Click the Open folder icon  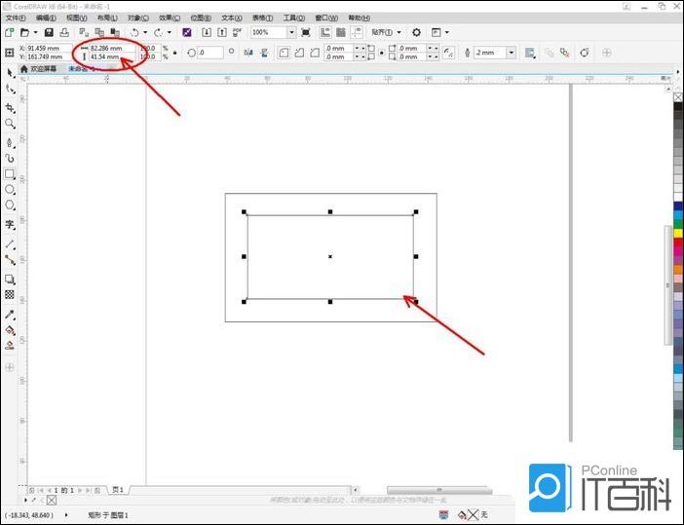[x=25, y=32]
